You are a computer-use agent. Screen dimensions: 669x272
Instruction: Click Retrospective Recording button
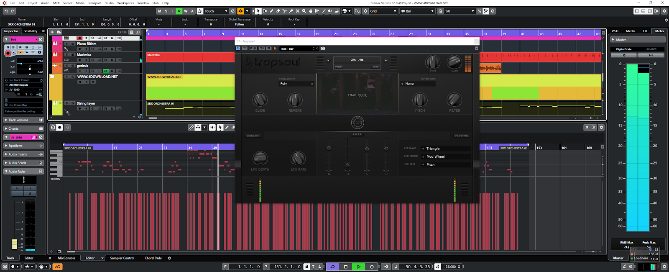23,111
